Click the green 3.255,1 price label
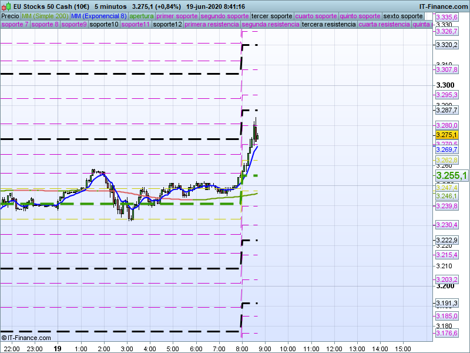The image size is (470, 353). tap(451, 175)
